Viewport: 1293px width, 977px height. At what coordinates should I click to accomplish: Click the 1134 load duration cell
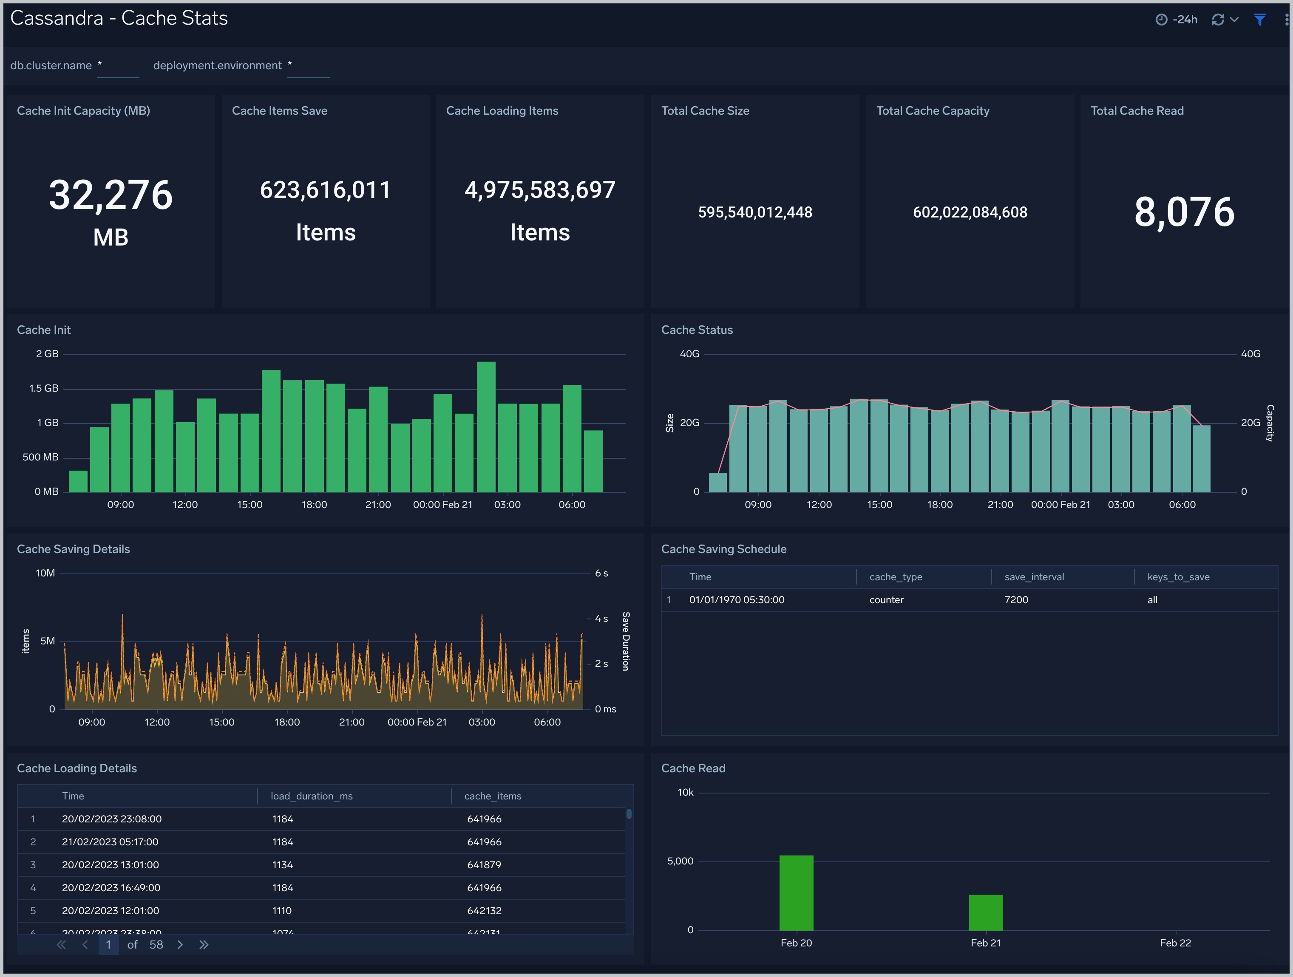(x=282, y=865)
